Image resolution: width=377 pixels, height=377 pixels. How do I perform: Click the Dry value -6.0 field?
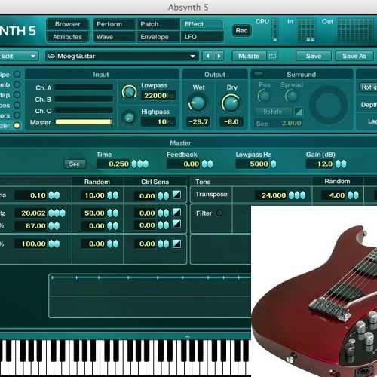231,122
